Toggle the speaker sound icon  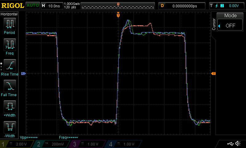[238, 144]
